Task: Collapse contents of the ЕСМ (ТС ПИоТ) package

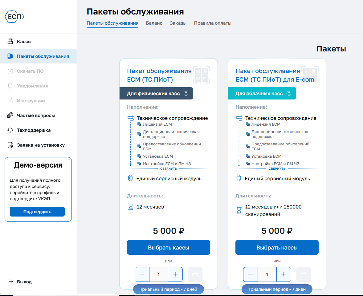Action: [x=169, y=169]
